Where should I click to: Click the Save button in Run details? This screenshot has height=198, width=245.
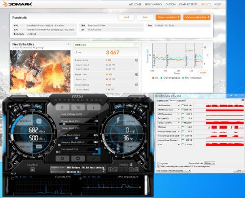pyautogui.click(x=145, y=17)
